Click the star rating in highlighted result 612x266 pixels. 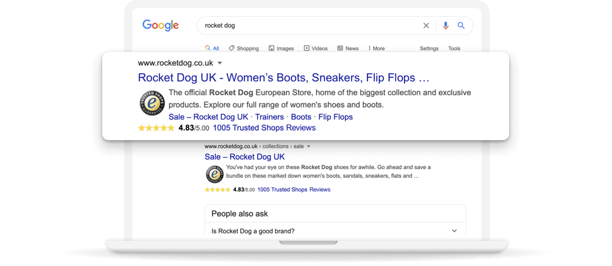click(156, 128)
